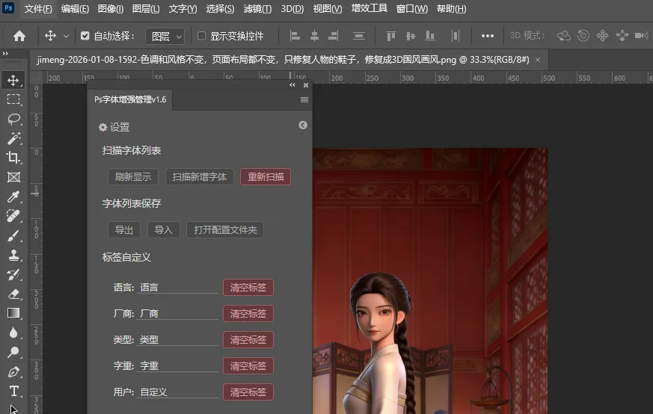This screenshot has width=653, height=414.
Task: Align top edges in options bar
Action: [390, 36]
